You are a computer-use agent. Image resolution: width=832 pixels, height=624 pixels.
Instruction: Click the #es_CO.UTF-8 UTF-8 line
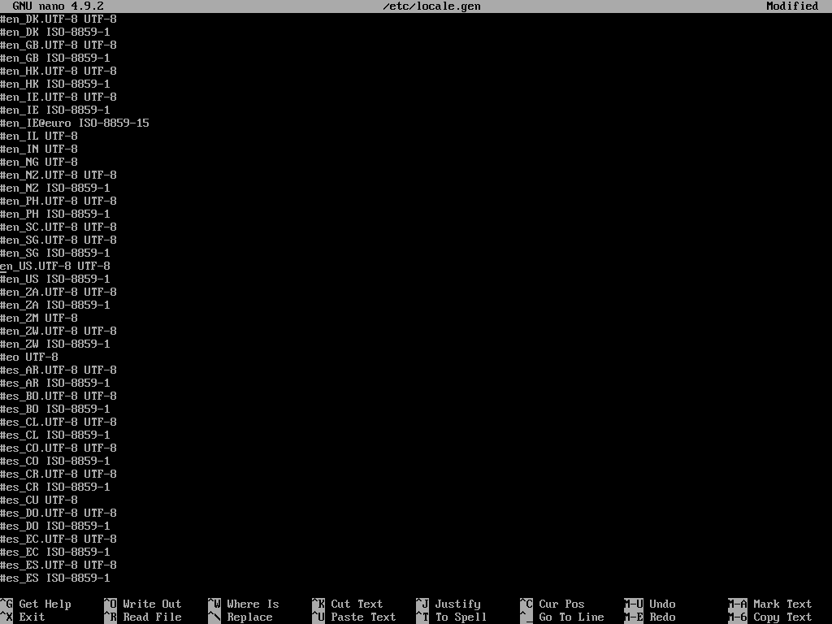click(58, 448)
